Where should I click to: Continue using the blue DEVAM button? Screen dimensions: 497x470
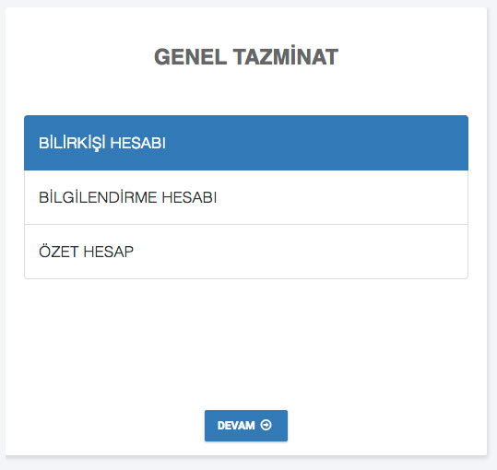pos(246,426)
